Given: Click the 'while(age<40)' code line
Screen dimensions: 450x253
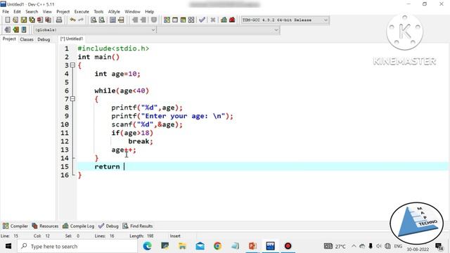Looking at the screenshot, I should (x=122, y=91).
